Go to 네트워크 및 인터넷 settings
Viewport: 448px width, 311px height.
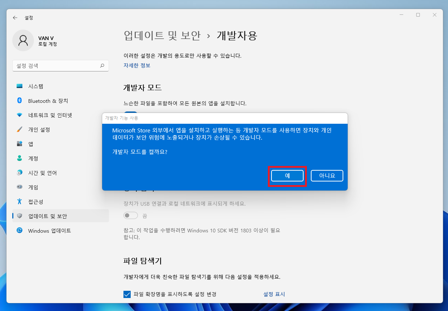tap(61, 115)
